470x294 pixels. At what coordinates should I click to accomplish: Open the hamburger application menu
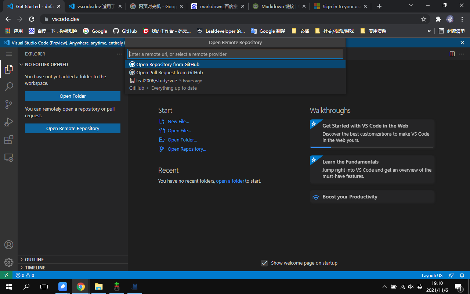(x=9, y=54)
